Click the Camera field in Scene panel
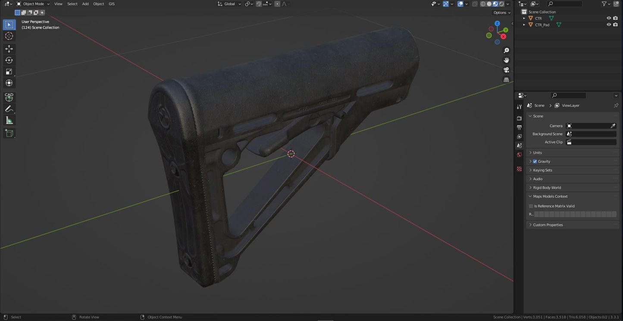The height and width of the screenshot is (321, 623). pos(589,126)
